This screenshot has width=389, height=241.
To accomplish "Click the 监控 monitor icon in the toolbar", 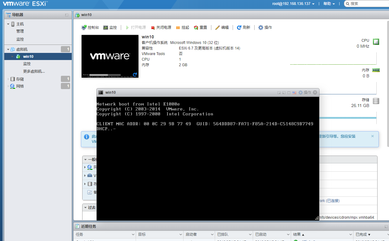I will click(110, 28).
